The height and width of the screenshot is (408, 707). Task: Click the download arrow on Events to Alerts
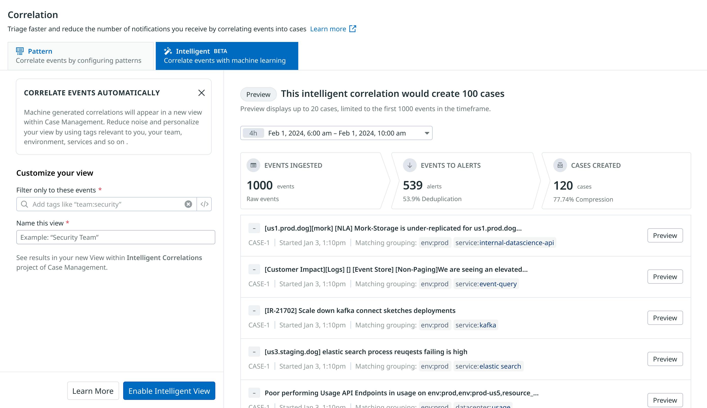[409, 165]
